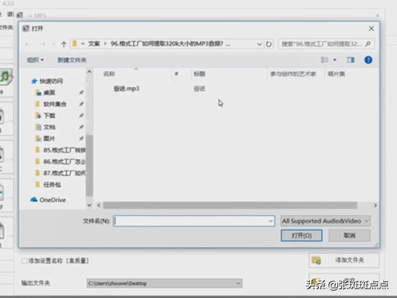Click 新建文件夹 in the toolbar
Viewport: 397px width, 298px height.
pos(72,60)
